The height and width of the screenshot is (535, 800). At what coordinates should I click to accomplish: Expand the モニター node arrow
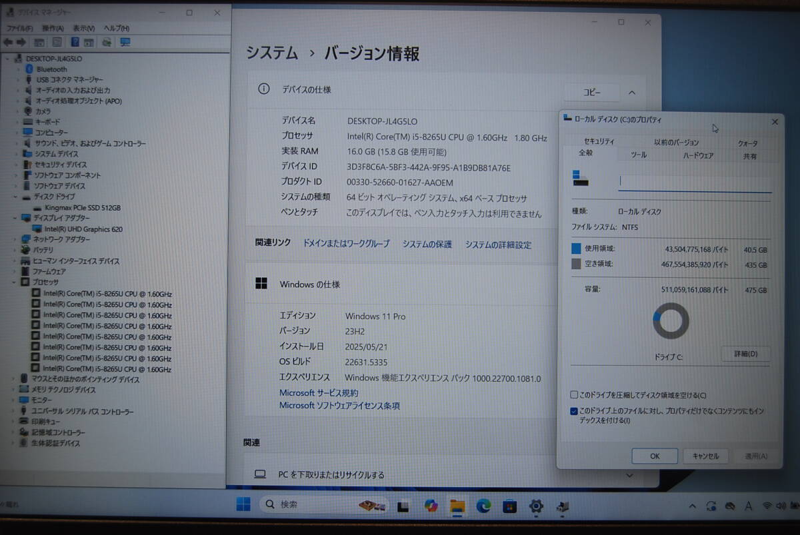pyautogui.click(x=14, y=400)
